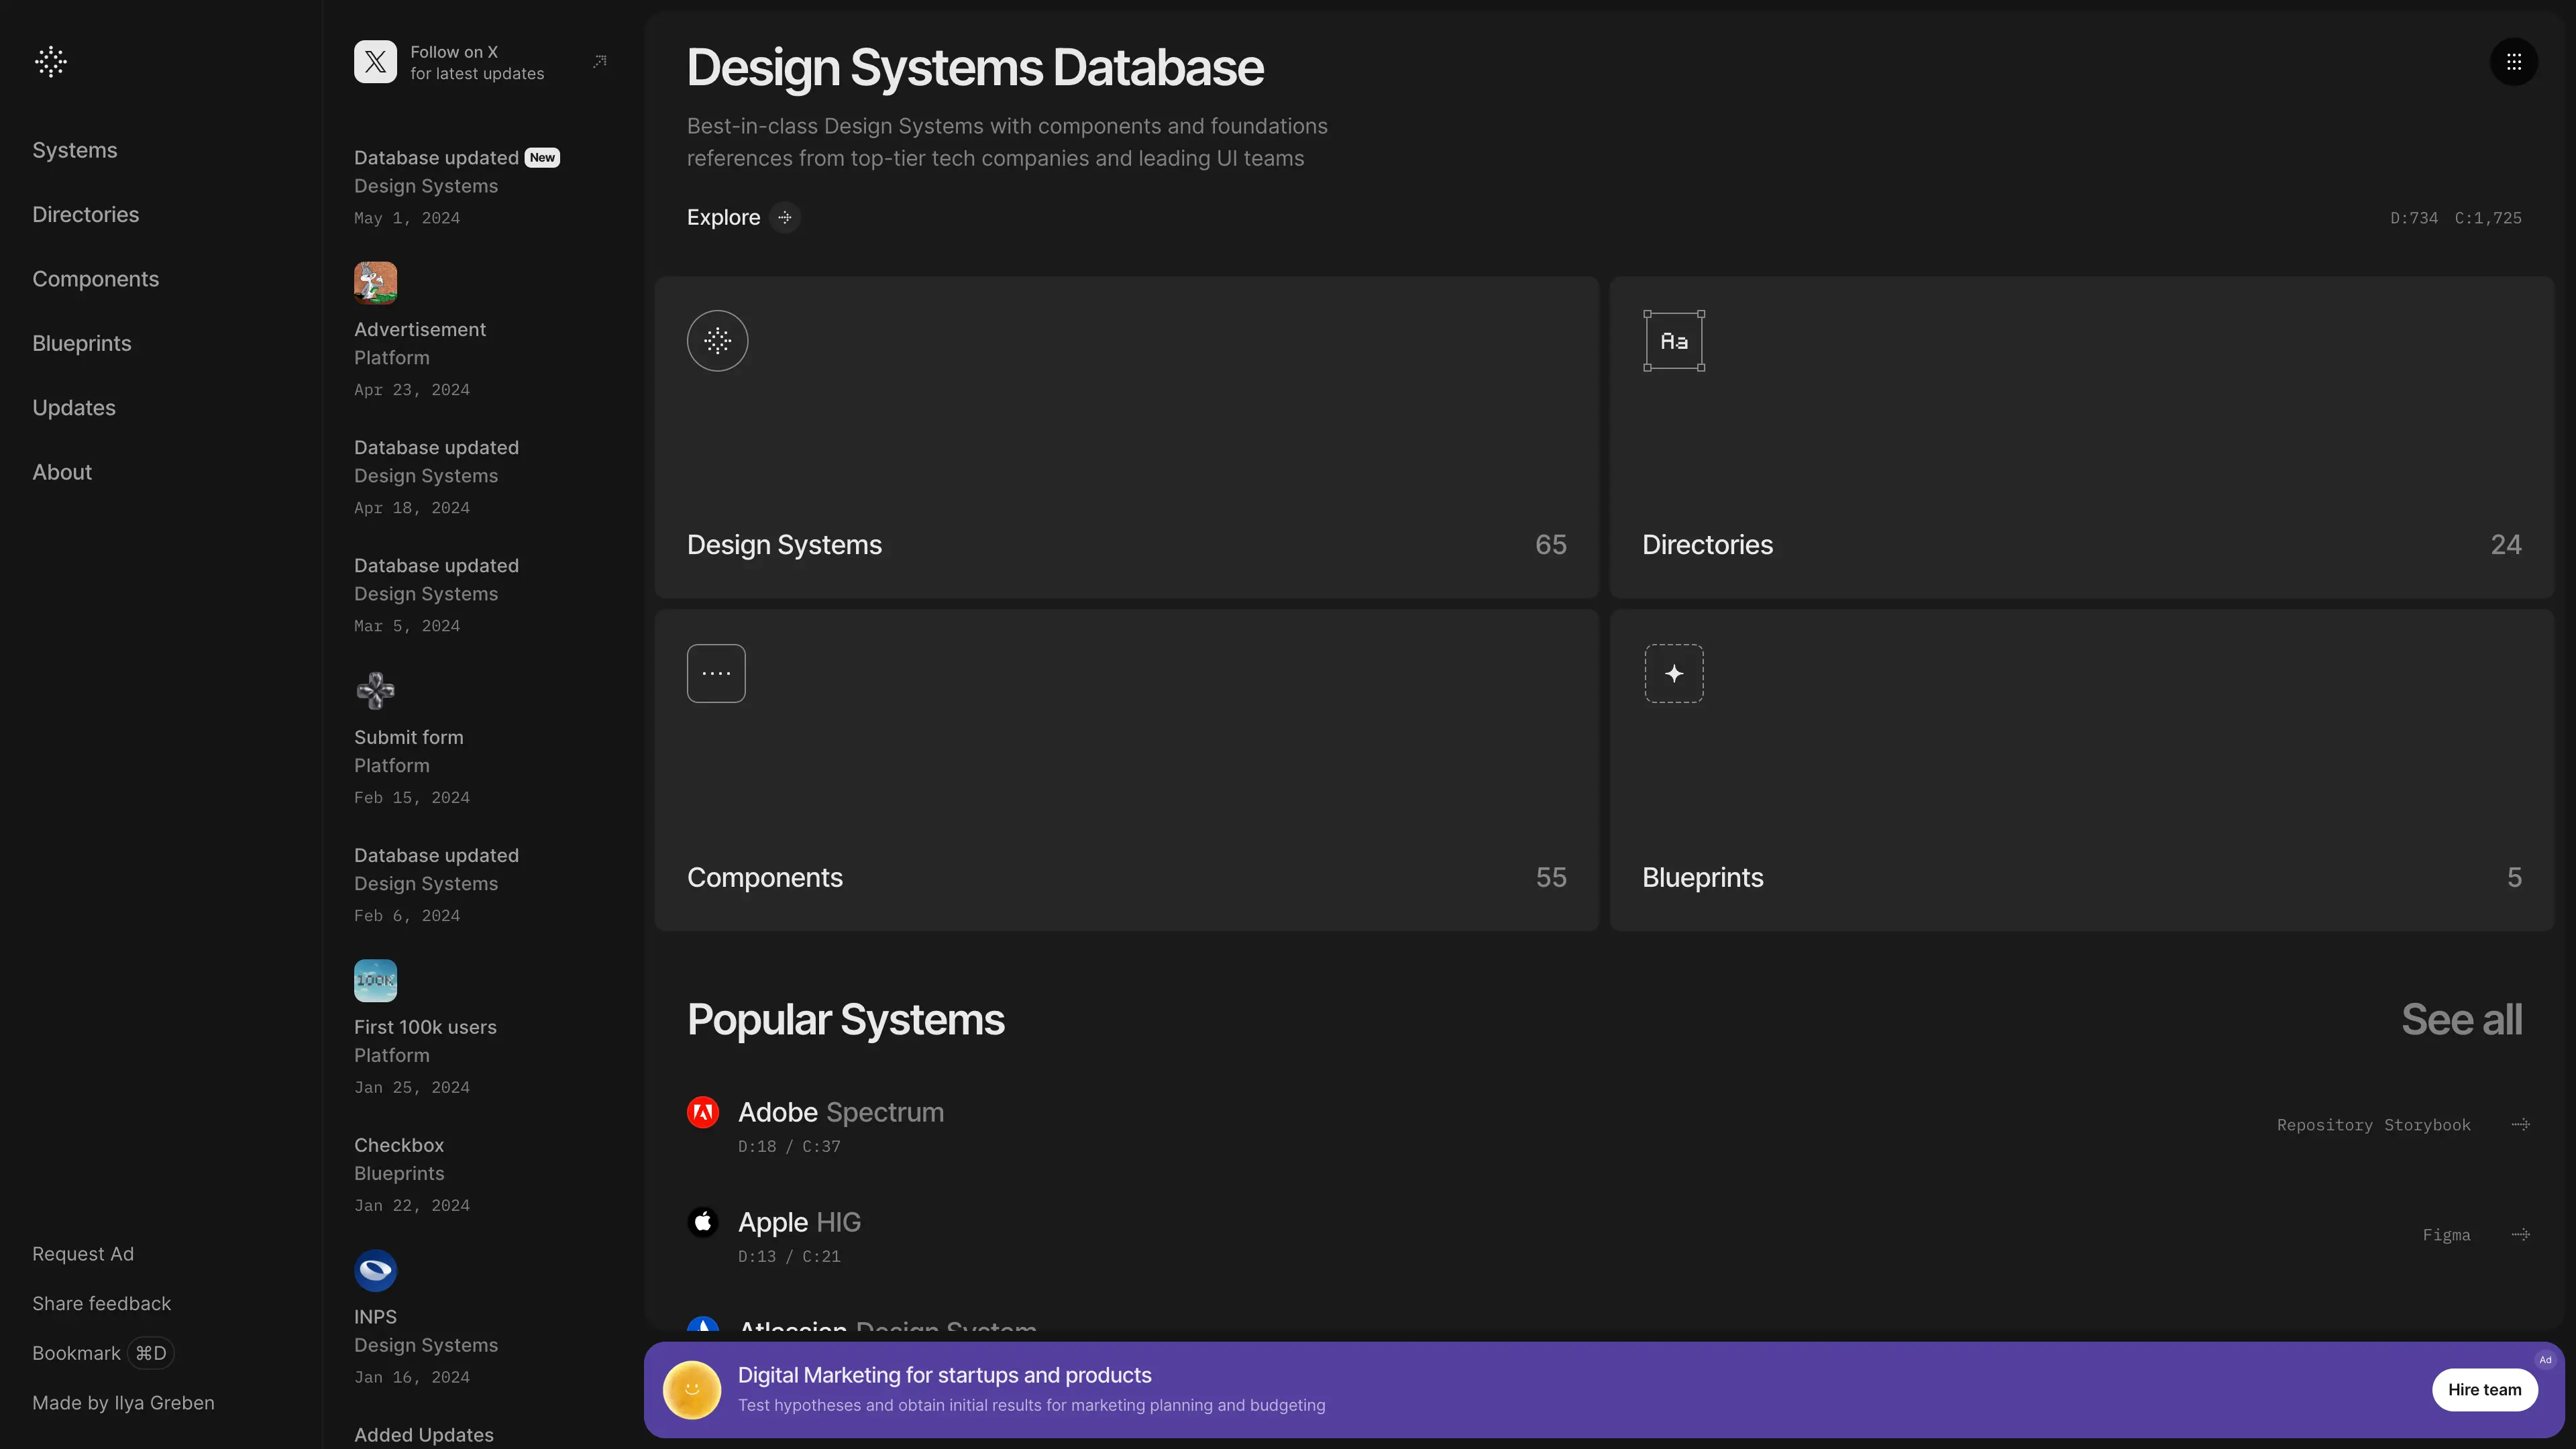
Task: Click the four-dot icon in Components card
Action: coord(716,673)
